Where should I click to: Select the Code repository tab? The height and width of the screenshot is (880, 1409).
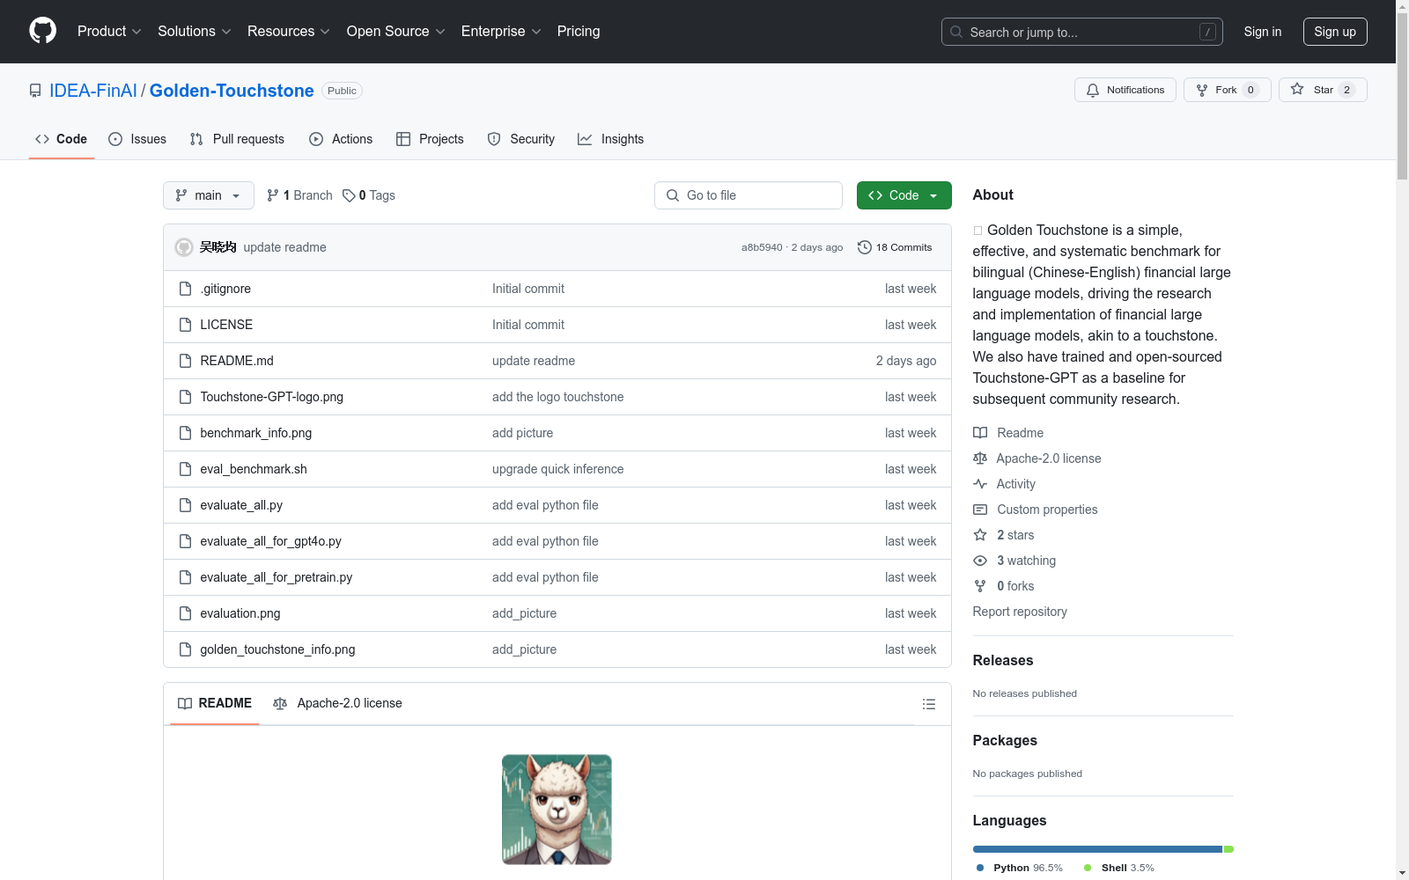[62, 139]
